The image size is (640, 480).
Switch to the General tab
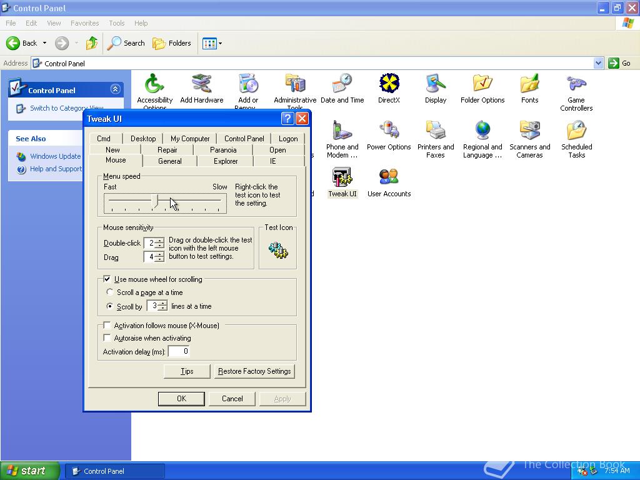click(170, 161)
